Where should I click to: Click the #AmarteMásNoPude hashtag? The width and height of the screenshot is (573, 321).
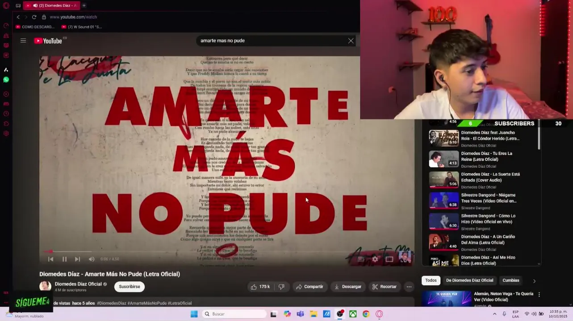[147, 303]
